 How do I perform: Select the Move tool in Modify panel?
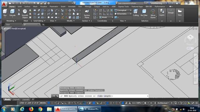(x=70, y=10)
